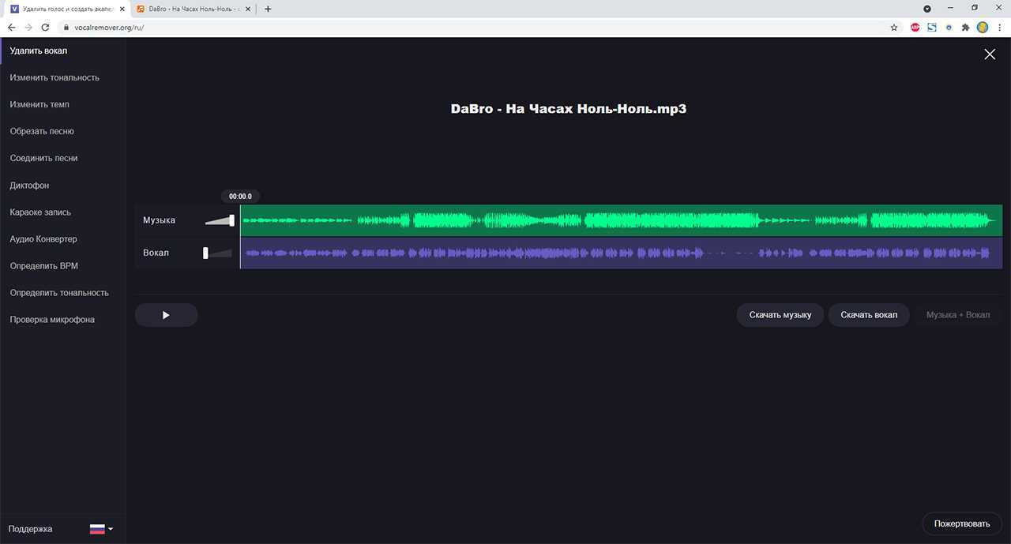The height and width of the screenshot is (544, 1011).
Task: Click the red ABP adblock extension icon
Action: click(915, 27)
